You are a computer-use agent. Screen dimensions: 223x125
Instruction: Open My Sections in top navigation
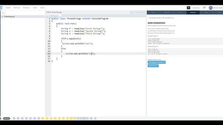(x=26, y=8)
